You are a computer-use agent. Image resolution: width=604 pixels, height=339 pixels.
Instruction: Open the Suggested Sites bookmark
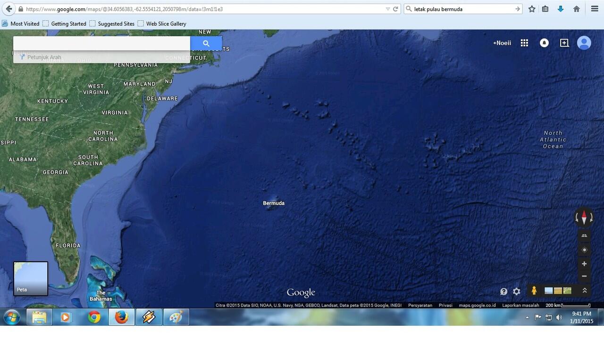point(112,24)
